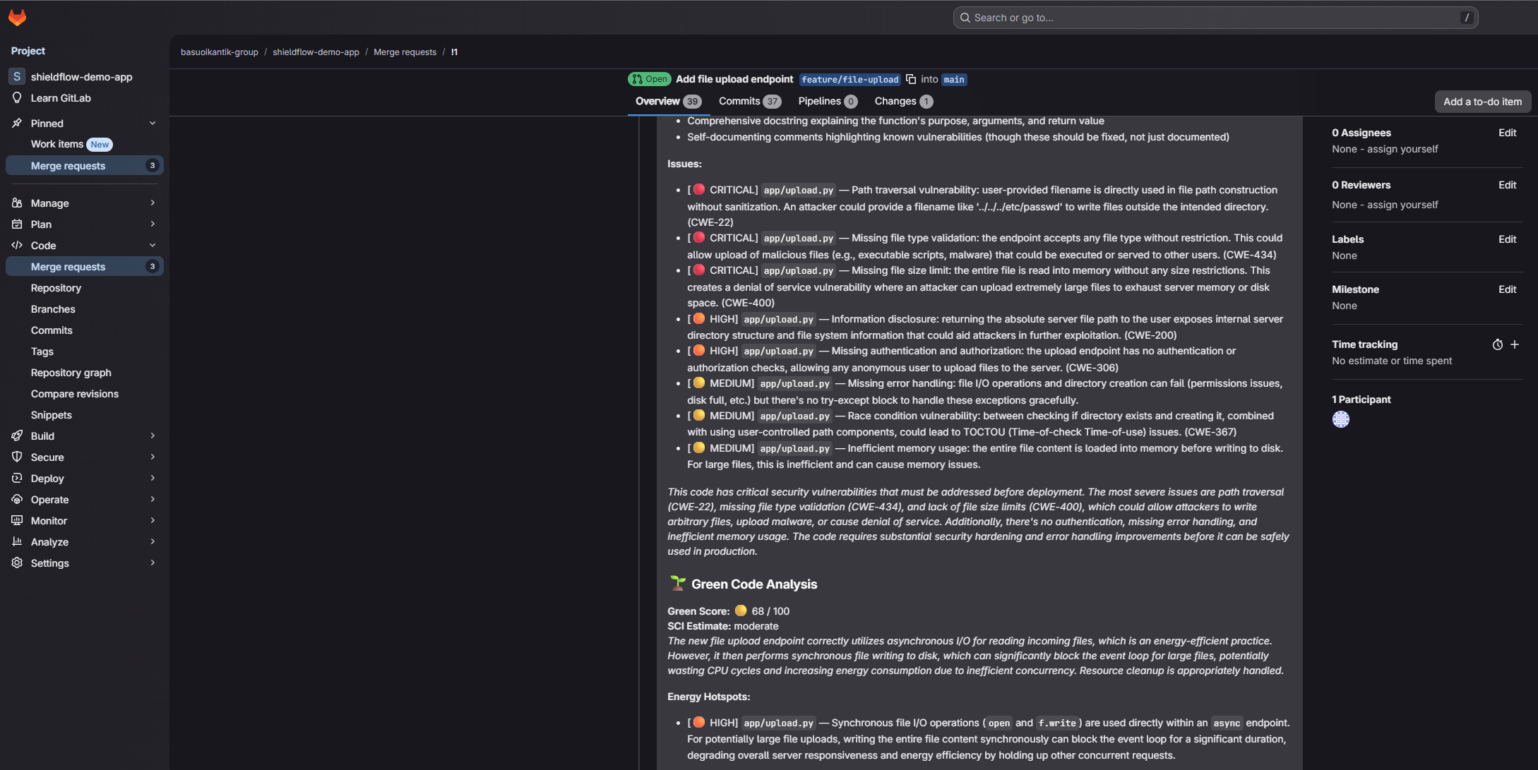
Task: Click Add a to-do item button
Action: pyautogui.click(x=1482, y=102)
